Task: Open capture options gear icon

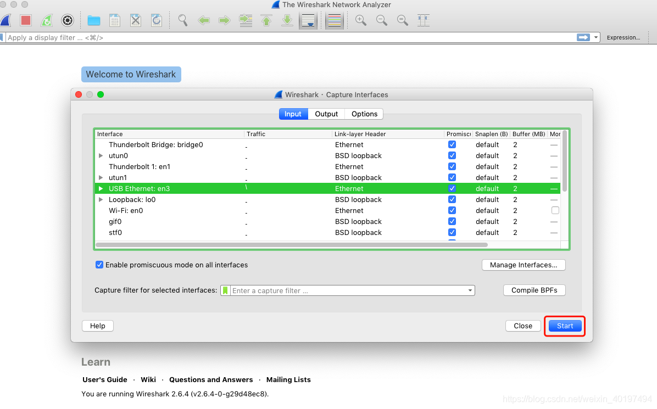Action: click(68, 20)
